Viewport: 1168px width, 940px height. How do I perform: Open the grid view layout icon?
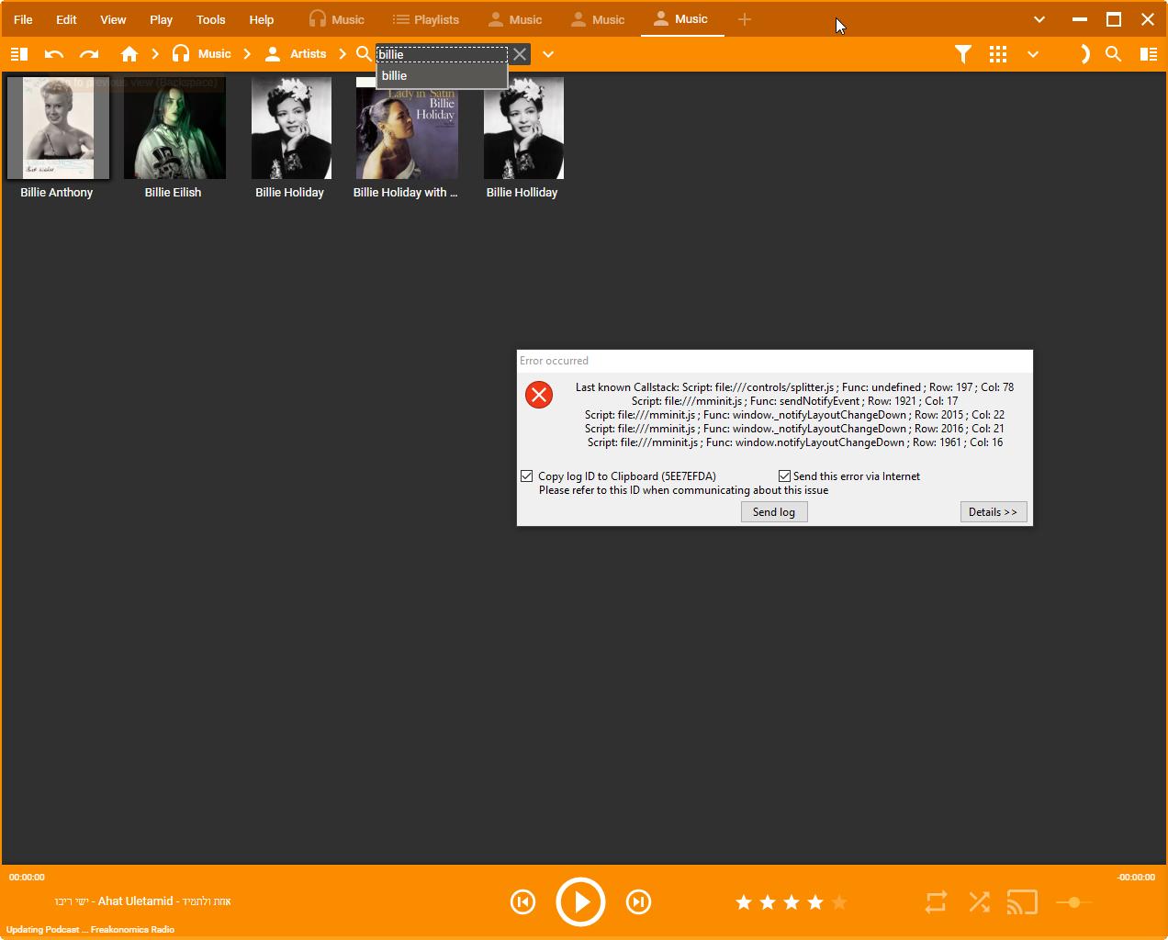point(998,54)
